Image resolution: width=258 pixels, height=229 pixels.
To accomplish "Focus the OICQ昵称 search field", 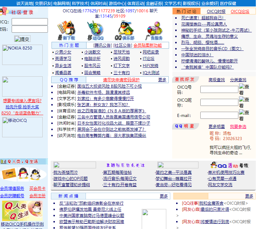I will (219, 102).
